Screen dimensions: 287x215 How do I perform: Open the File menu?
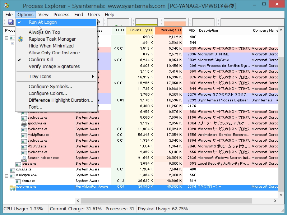[x=9, y=14]
